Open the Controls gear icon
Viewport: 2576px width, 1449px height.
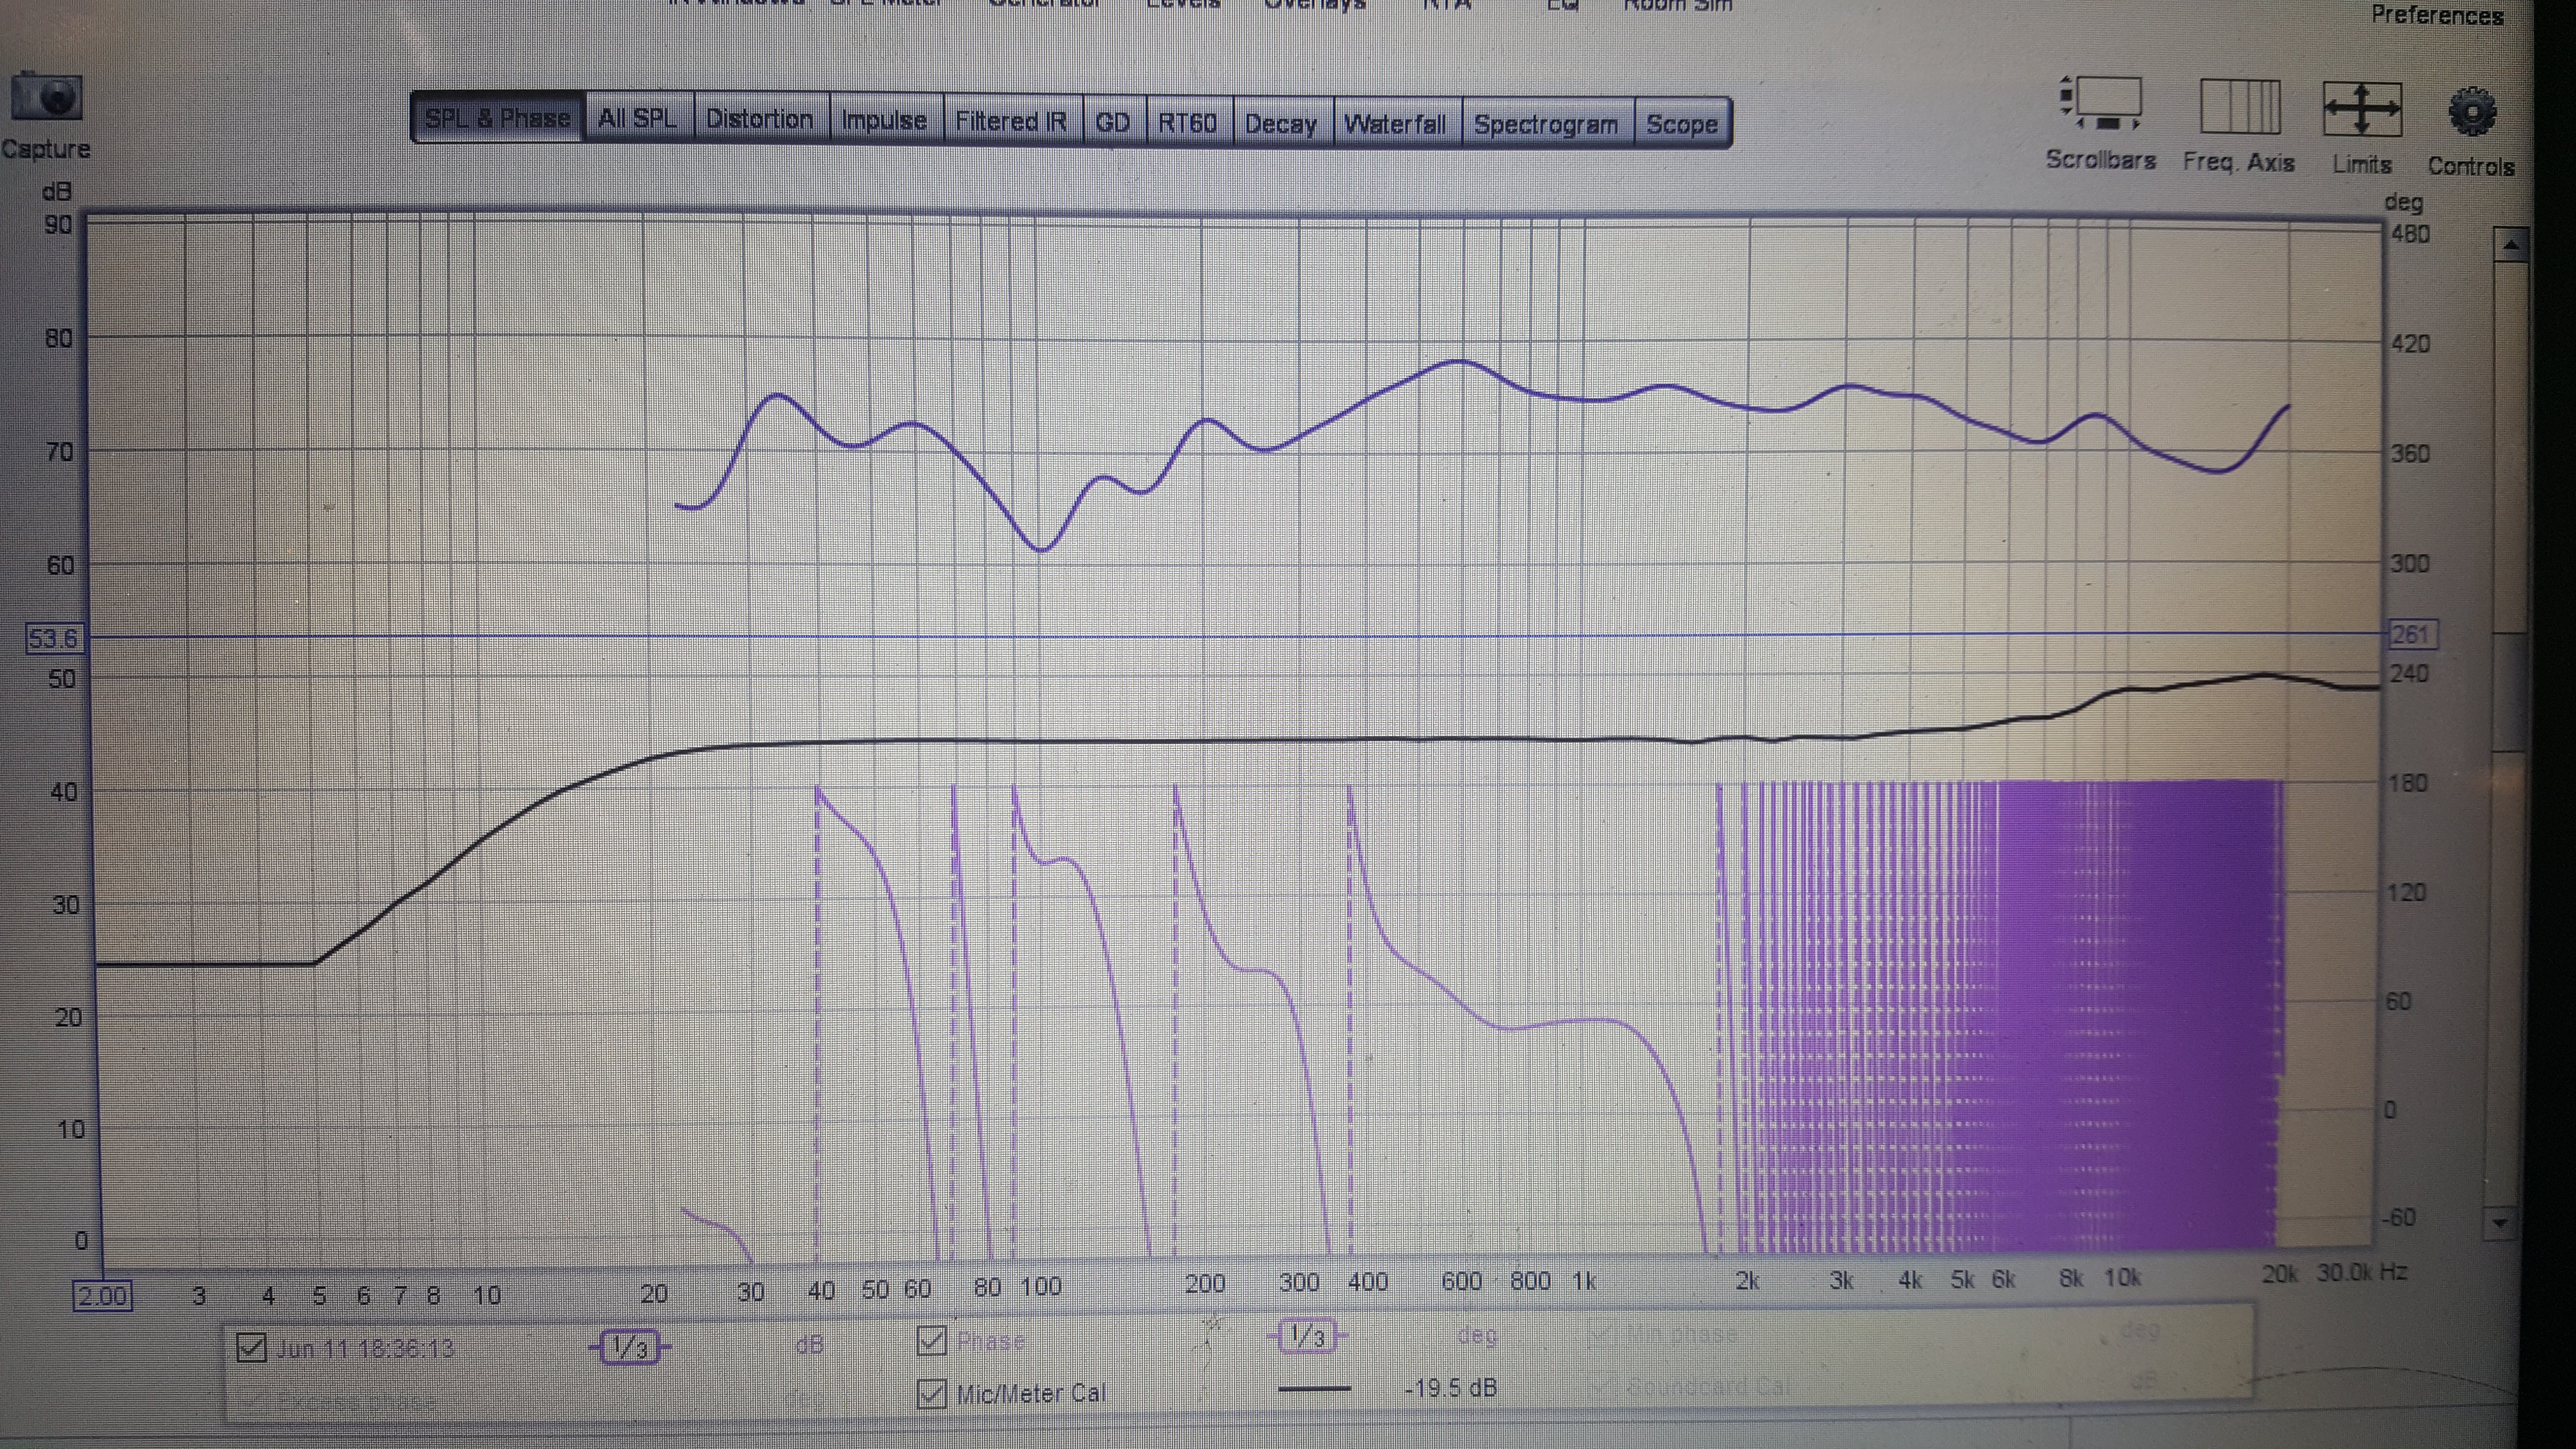2472,112
